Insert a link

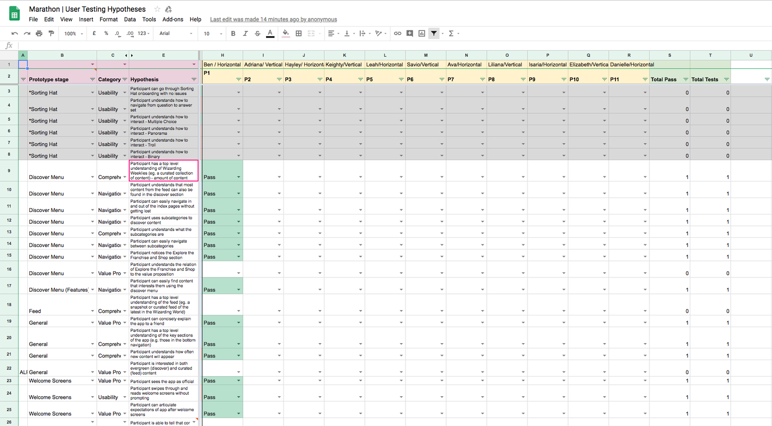point(397,33)
